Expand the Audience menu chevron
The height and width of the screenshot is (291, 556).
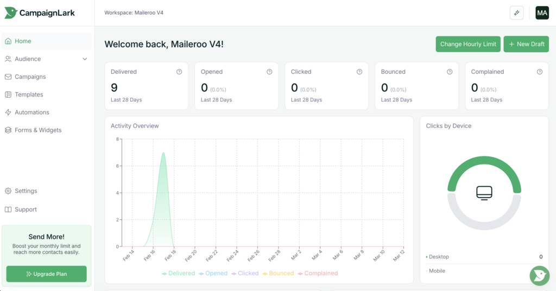point(85,59)
